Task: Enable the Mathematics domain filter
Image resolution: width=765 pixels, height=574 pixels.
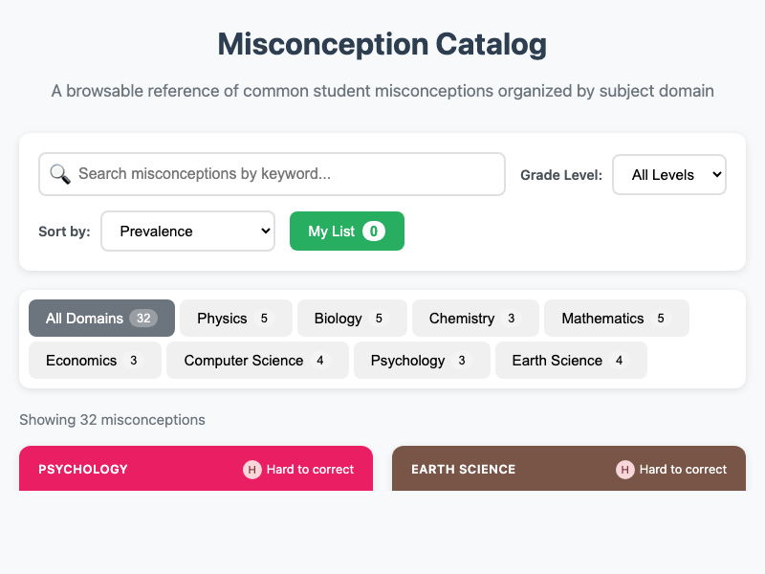Action: 608,318
